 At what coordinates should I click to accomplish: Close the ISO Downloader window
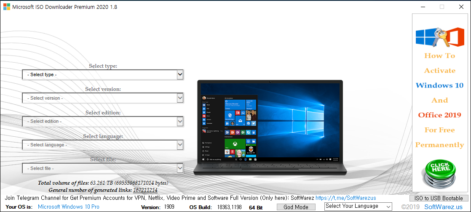(x=461, y=7)
